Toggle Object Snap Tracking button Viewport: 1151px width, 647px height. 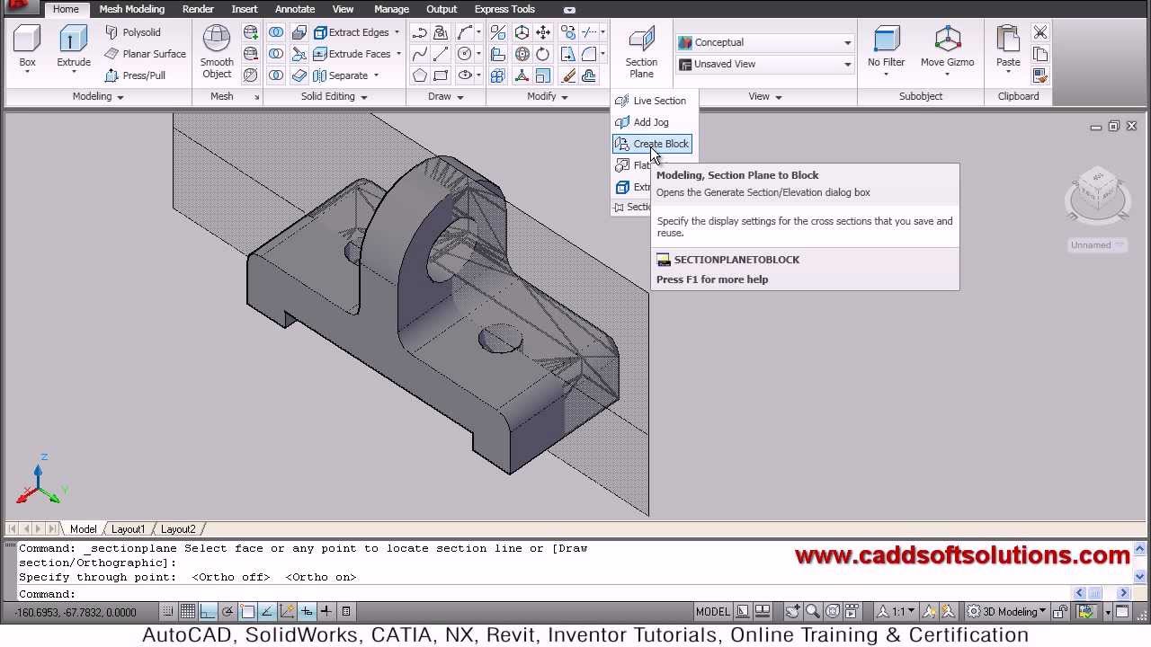click(x=267, y=612)
